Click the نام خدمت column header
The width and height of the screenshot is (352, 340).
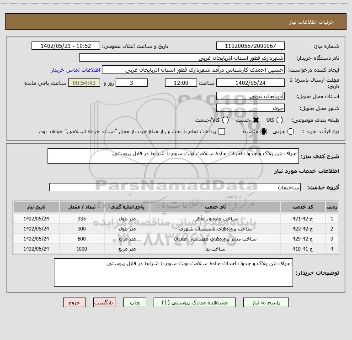tap(215, 207)
